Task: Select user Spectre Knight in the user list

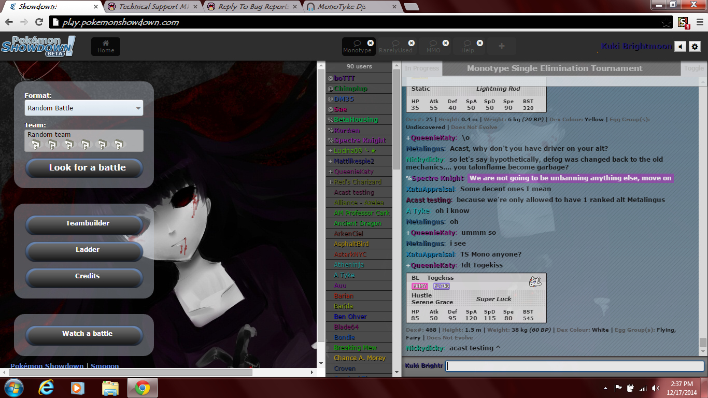Action: click(359, 140)
